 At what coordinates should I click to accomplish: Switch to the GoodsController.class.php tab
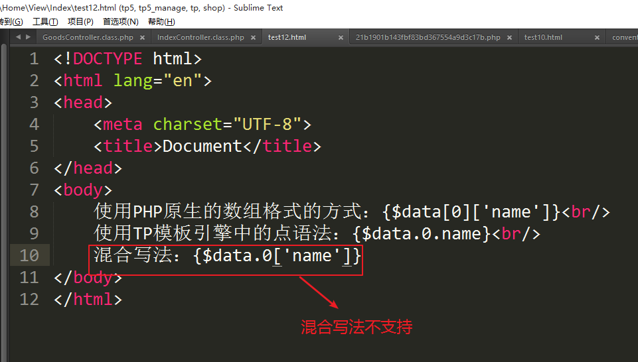[x=88, y=38]
